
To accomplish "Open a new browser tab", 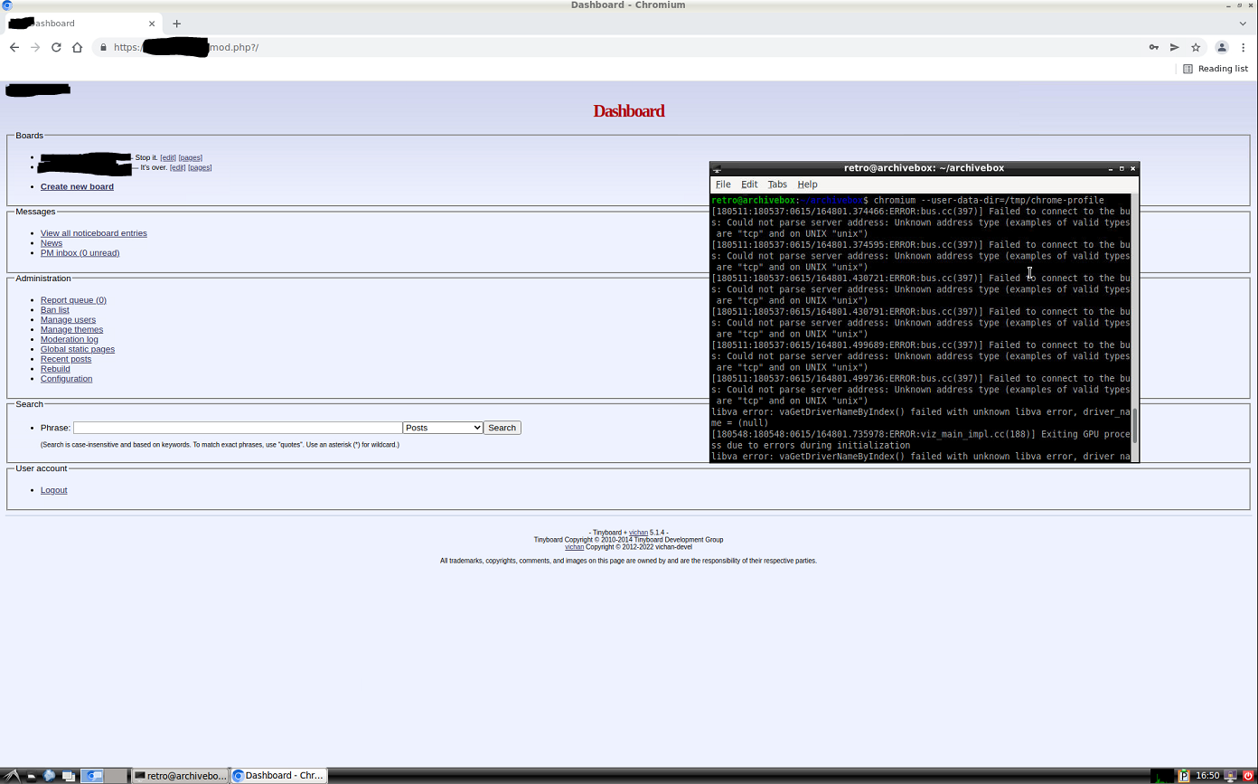I will coord(176,24).
